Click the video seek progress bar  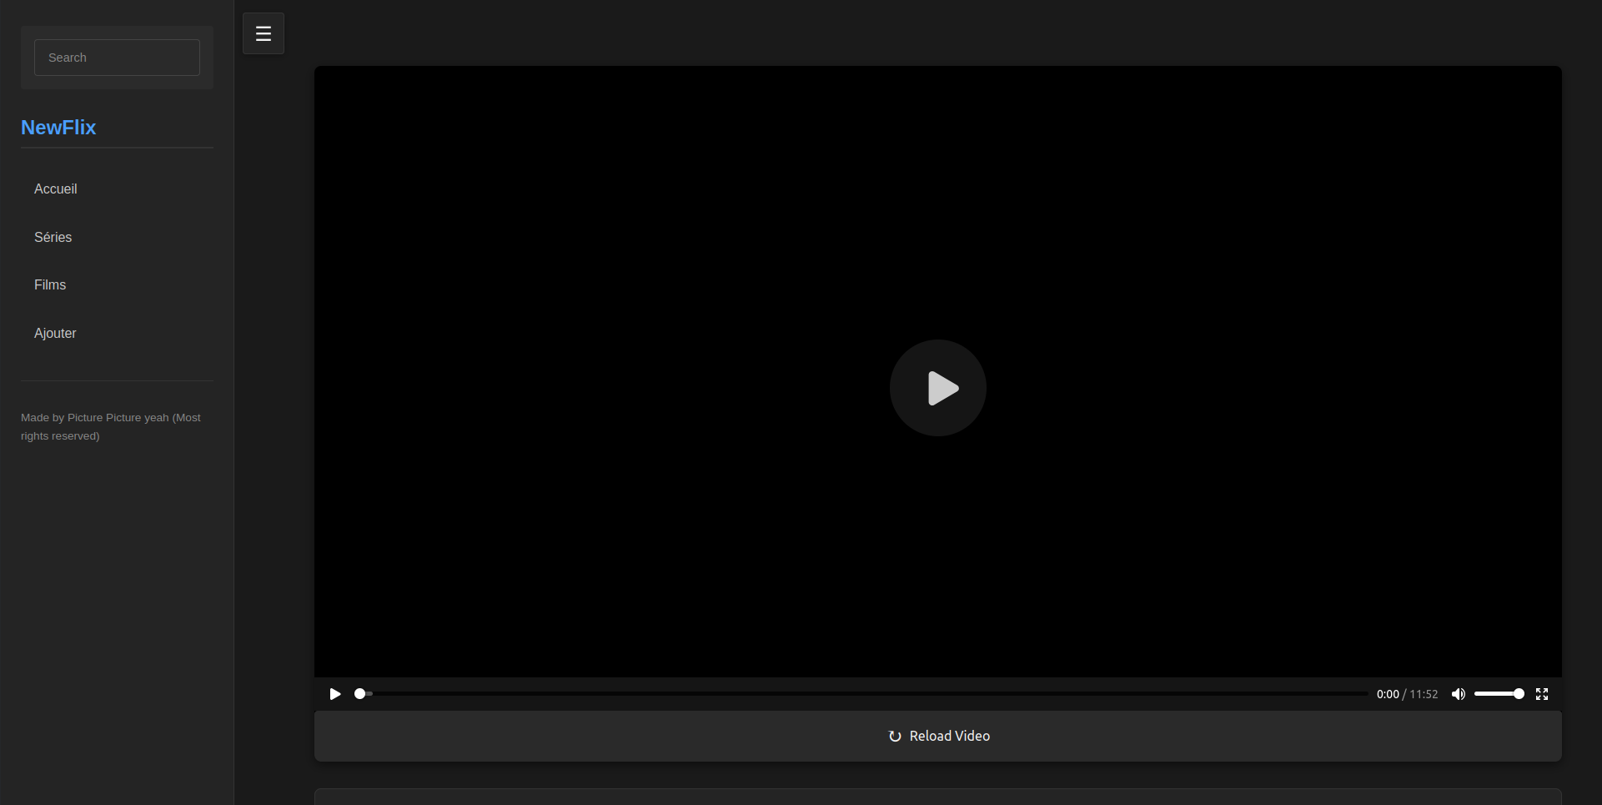coord(834,694)
